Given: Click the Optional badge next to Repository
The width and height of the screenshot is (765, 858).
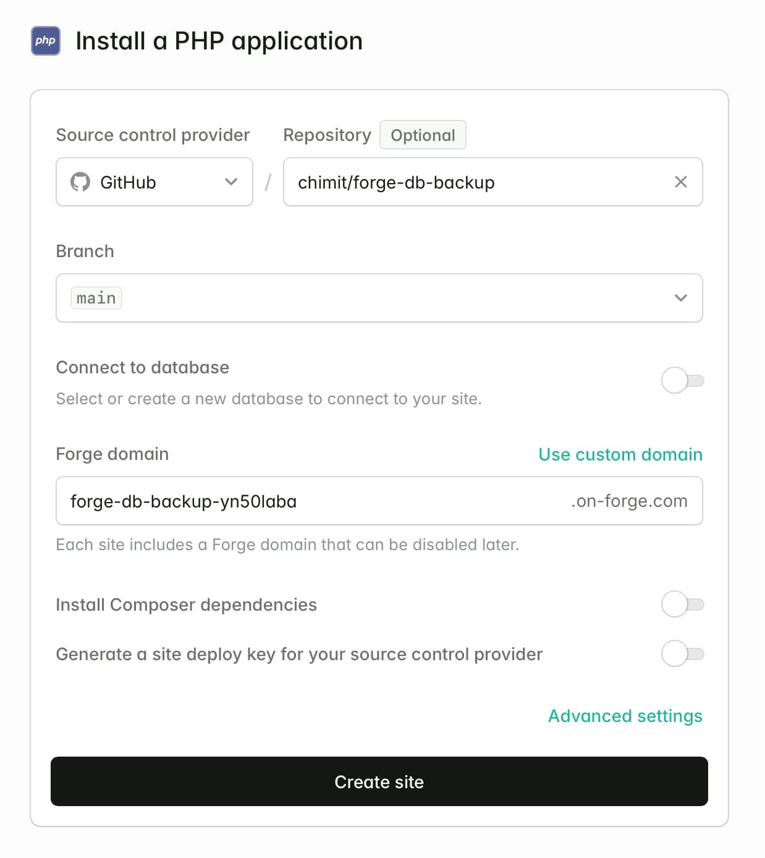Looking at the screenshot, I should pos(423,135).
